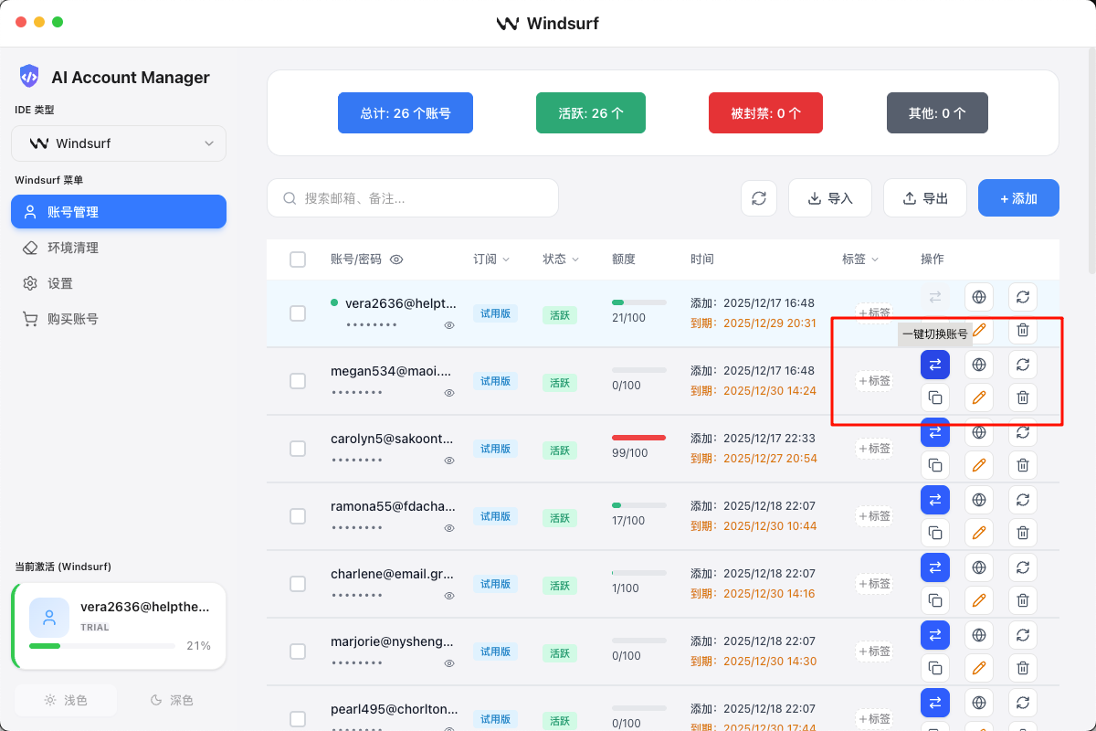
Task: Click switch account icon for megan534 row
Action: [934, 365]
